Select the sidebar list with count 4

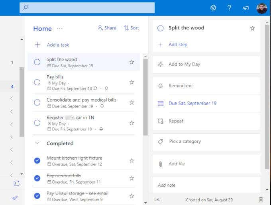12,86
